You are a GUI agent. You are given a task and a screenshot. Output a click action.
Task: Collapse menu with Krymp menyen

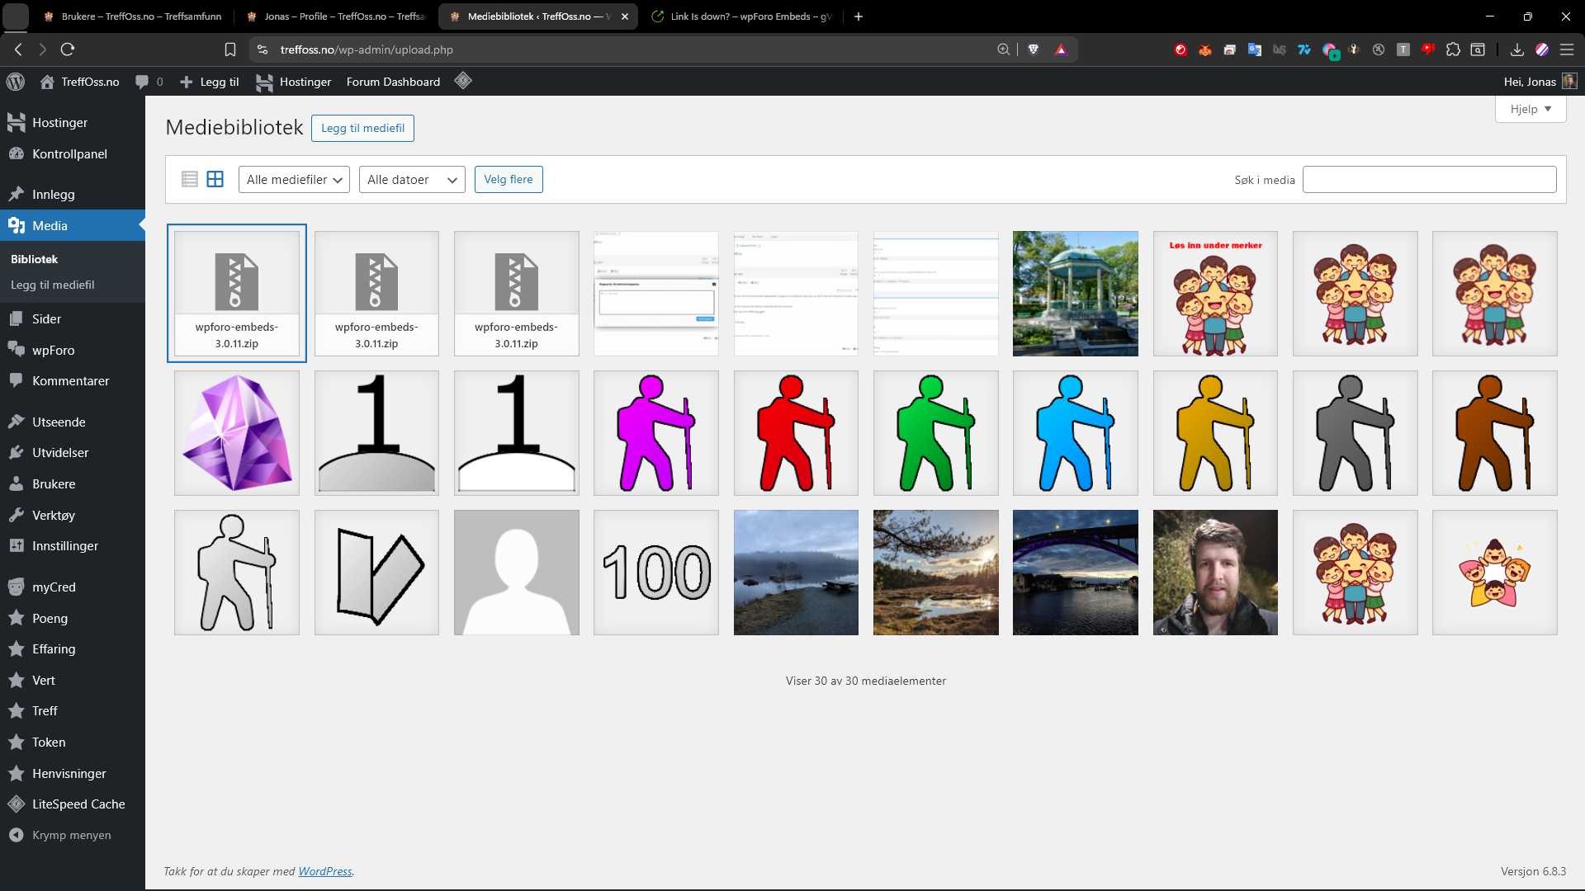click(x=71, y=835)
